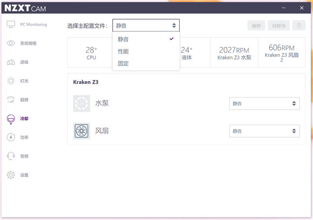Click the 606RPM Kraken Z3 风扇 2 tile
This screenshot has width=313, height=220.
click(x=282, y=52)
